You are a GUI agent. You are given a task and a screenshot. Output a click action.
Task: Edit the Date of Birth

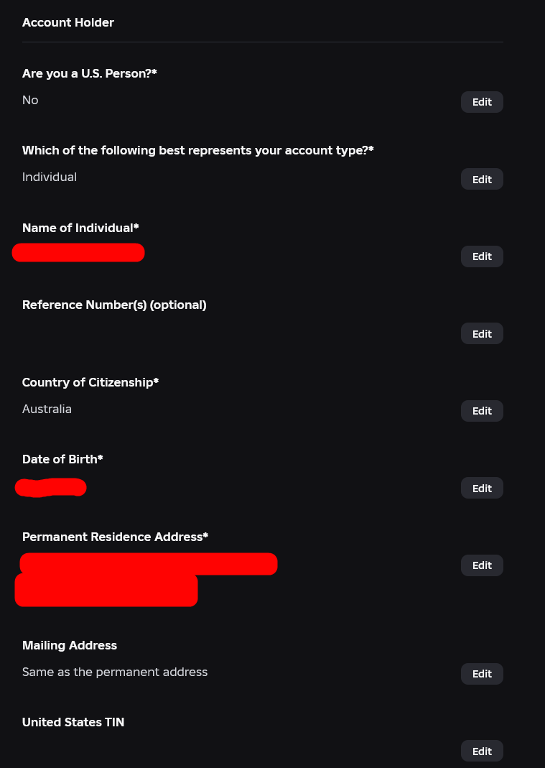pos(482,488)
